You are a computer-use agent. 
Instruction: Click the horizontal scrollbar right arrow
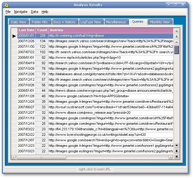coord(170,157)
